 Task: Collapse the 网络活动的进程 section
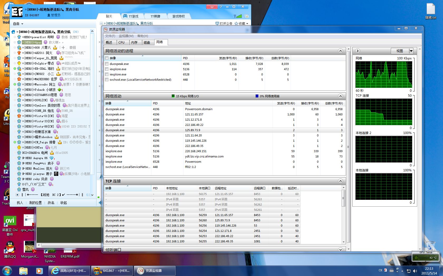pyautogui.click(x=340, y=51)
